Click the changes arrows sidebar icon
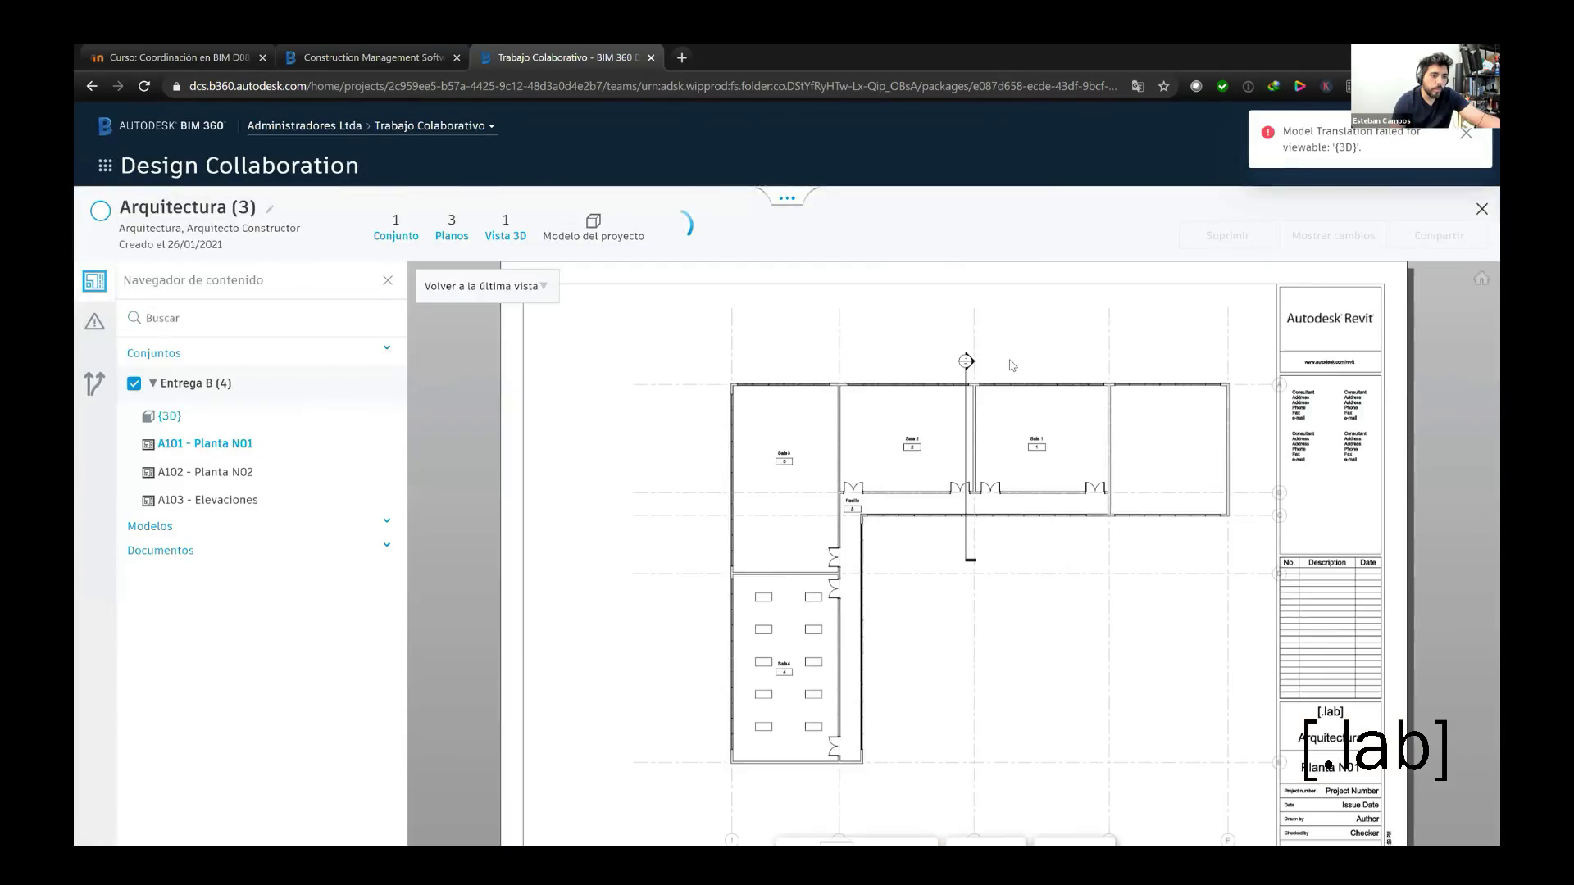Image resolution: width=1574 pixels, height=885 pixels. coord(94,383)
